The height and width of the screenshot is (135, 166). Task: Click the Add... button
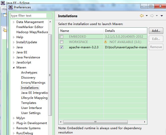tap(156, 31)
